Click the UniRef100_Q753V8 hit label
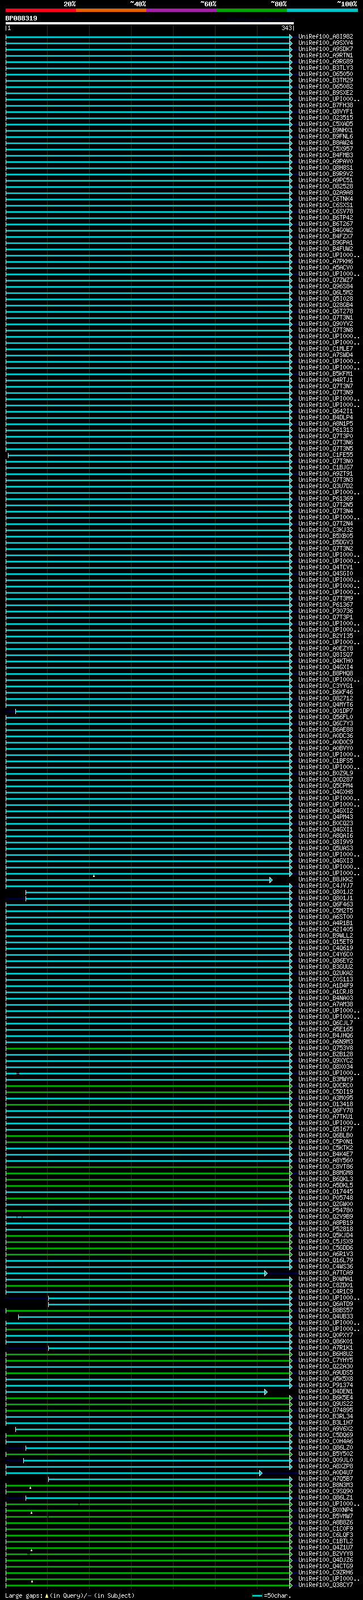This screenshot has height=1600, width=363. point(325,1048)
